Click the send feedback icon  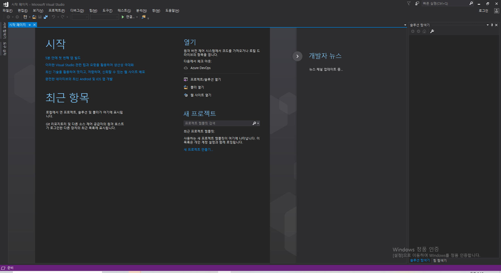[x=417, y=4]
